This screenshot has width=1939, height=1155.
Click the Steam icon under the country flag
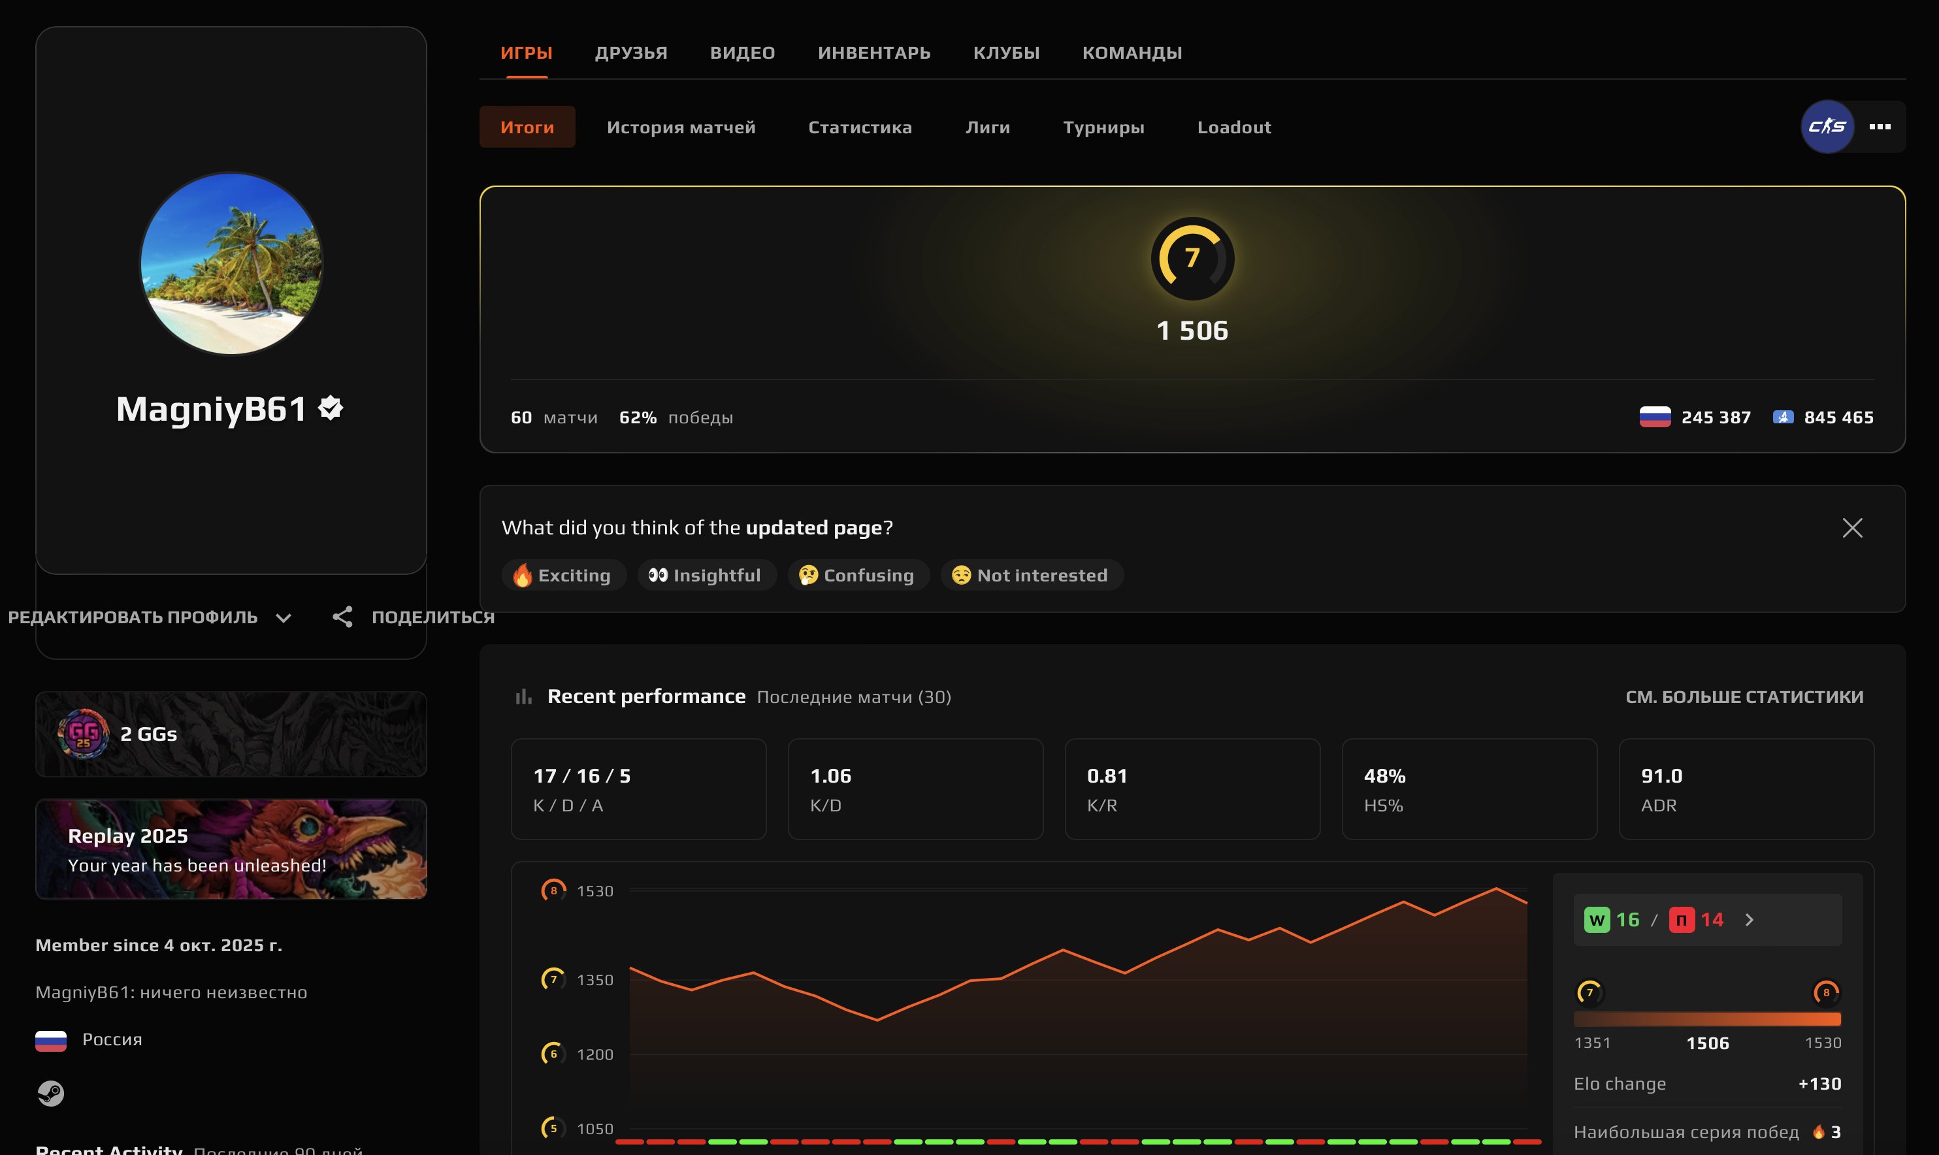[52, 1094]
